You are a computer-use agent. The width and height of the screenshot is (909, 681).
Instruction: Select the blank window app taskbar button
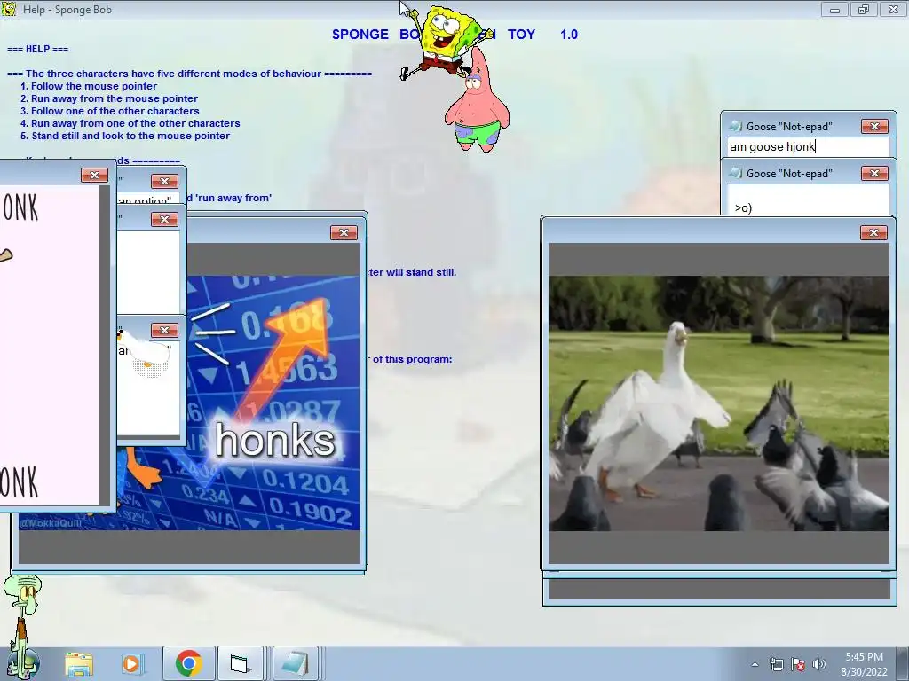[x=240, y=663]
